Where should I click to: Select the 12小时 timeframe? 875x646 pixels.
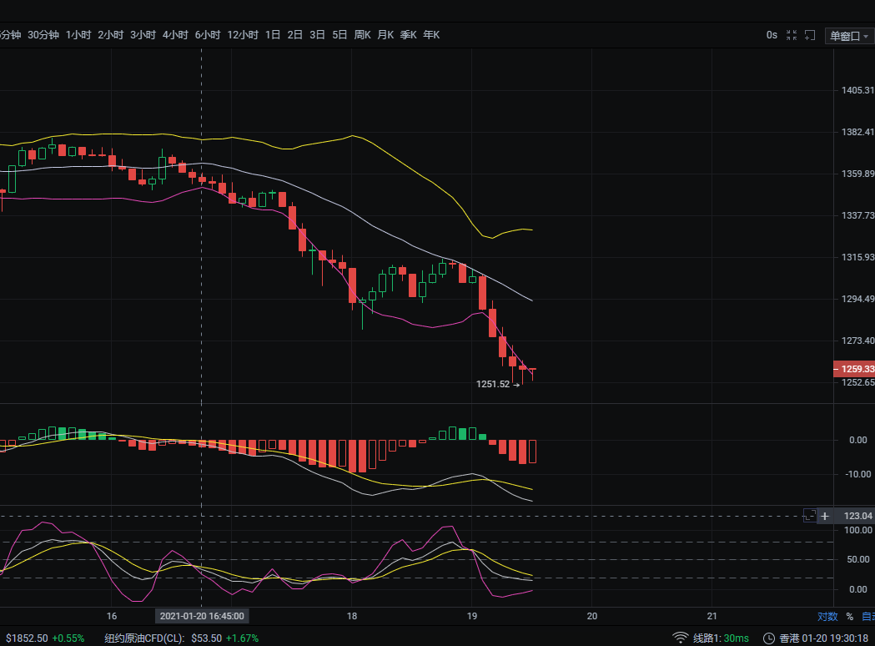click(x=243, y=34)
